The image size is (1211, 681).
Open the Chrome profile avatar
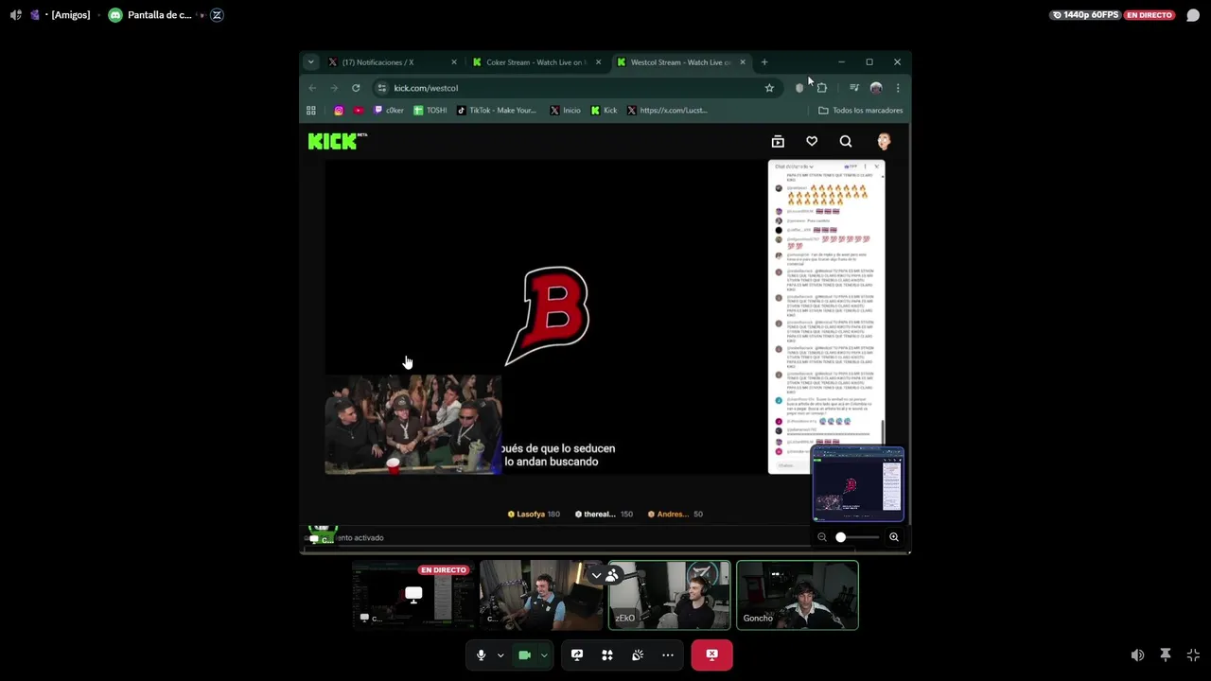(x=876, y=88)
